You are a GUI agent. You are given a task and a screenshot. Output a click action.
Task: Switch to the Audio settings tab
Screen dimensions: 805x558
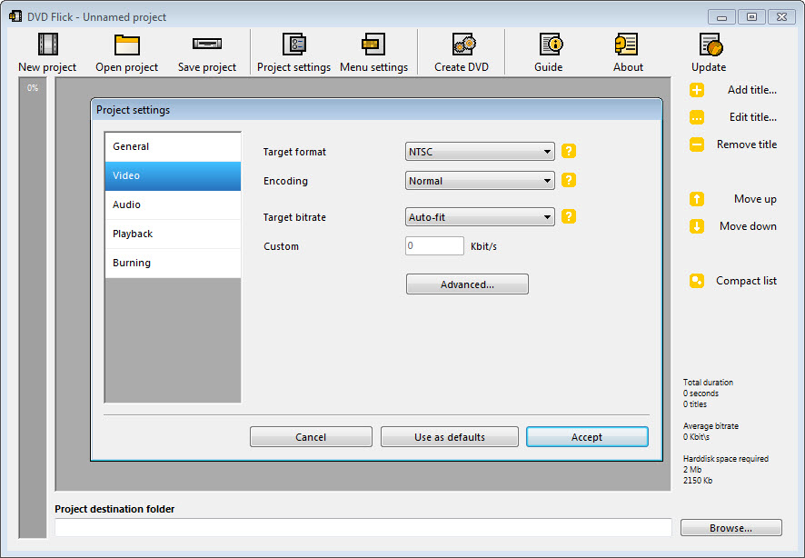[173, 204]
